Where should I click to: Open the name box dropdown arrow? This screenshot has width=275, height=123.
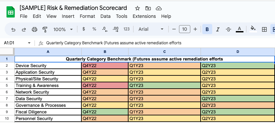pyautogui.click(x=29, y=43)
